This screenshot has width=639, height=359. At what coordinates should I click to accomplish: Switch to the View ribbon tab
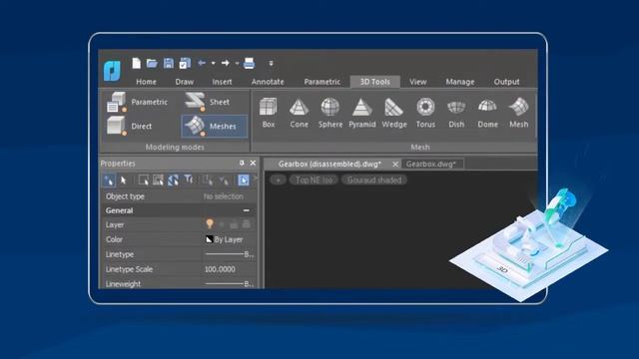pyautogui.click(x=417, y=82)
